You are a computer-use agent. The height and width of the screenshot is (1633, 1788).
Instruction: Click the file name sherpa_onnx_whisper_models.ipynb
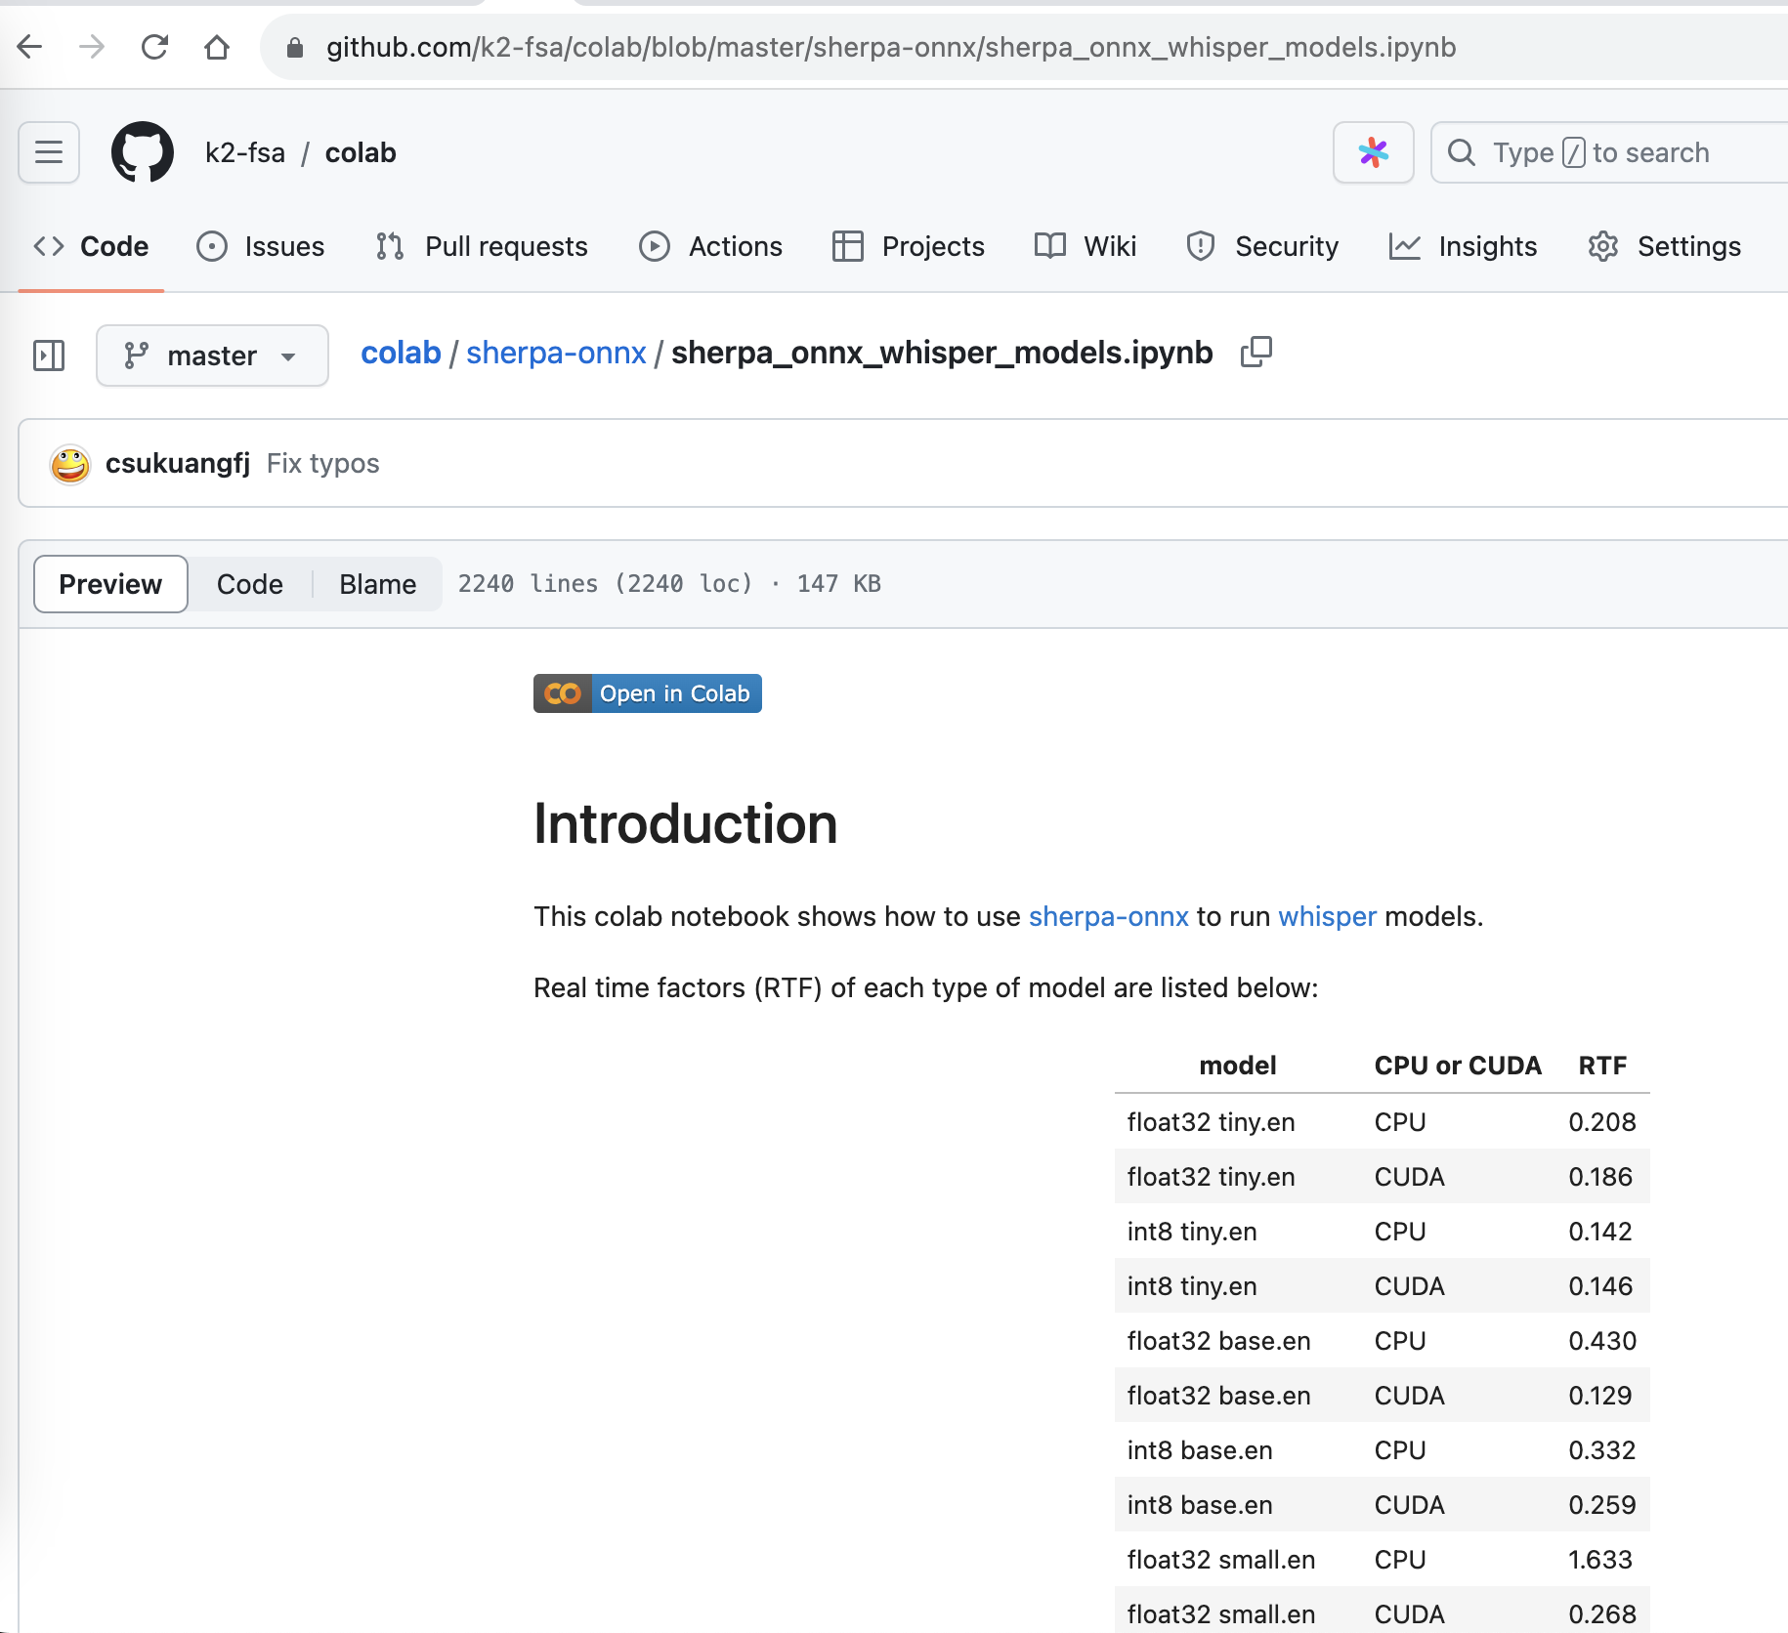(x=942, y=353)
